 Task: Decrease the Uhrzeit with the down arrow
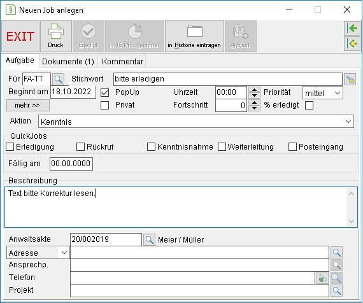254,95
